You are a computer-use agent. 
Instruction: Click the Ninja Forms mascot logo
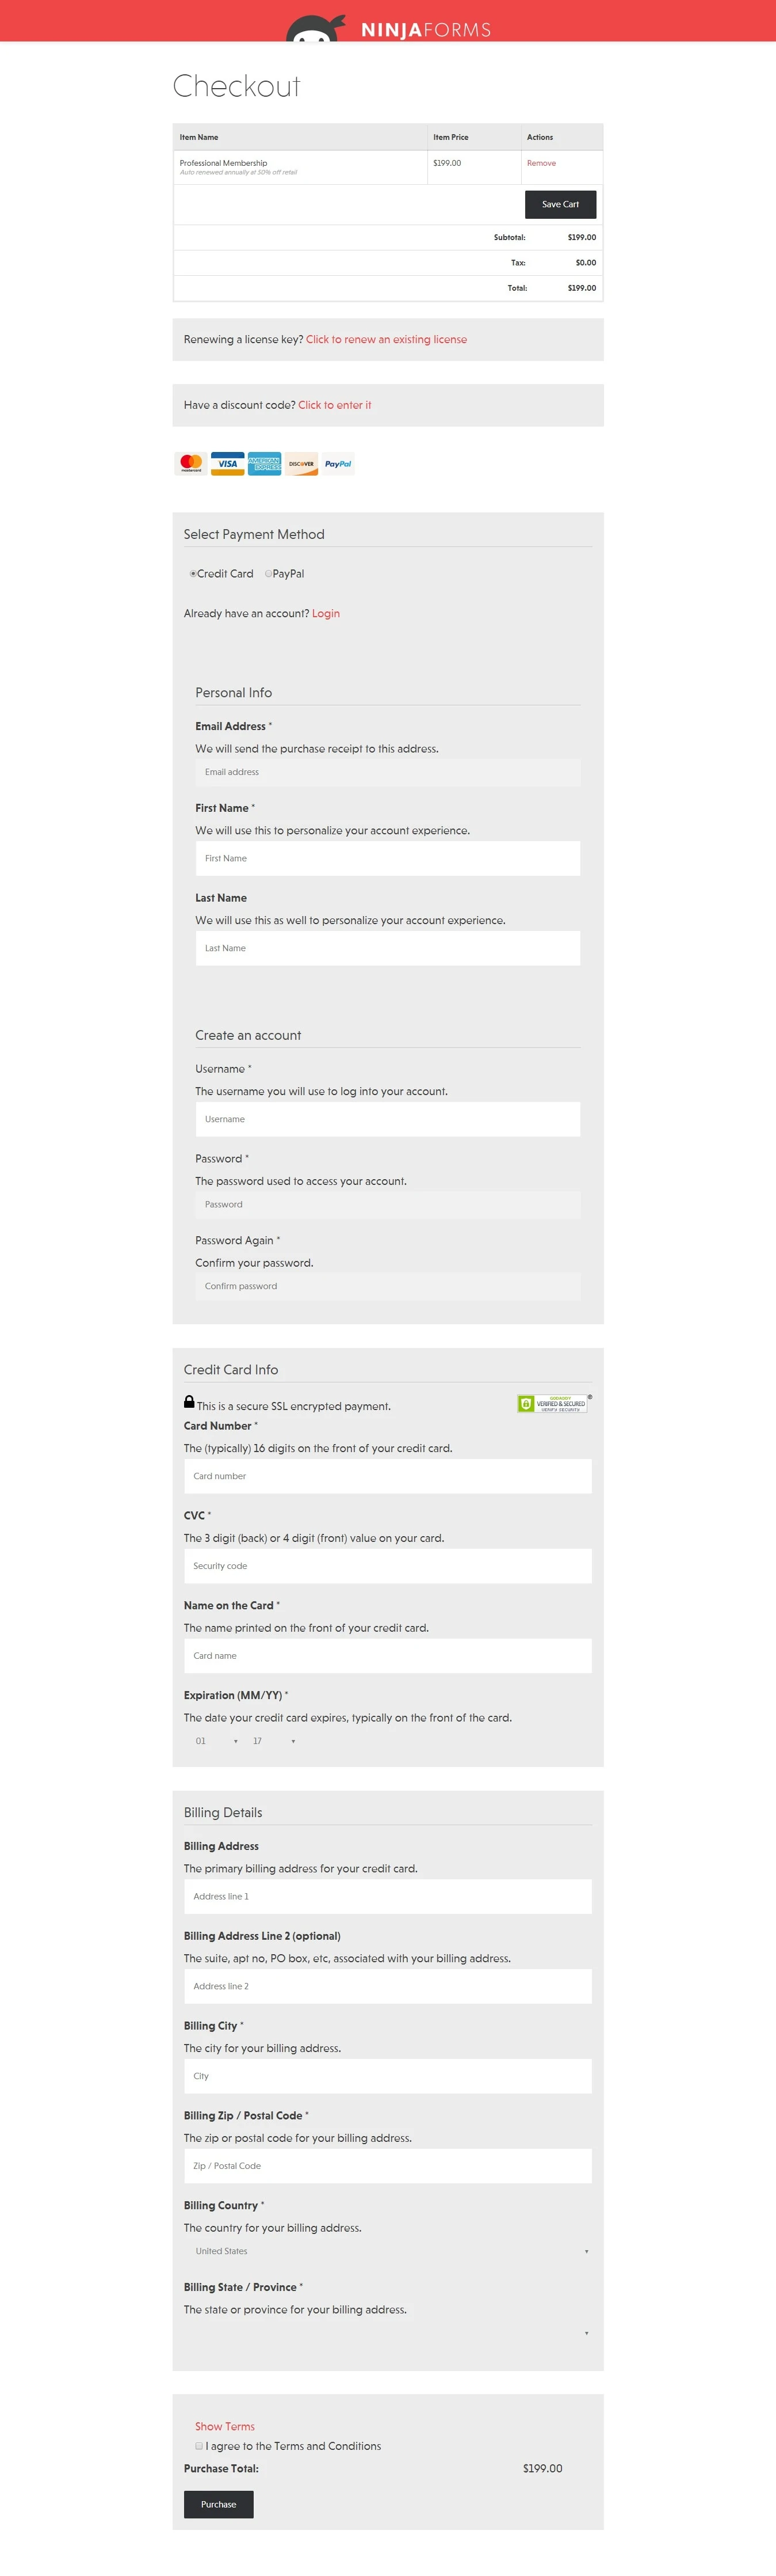[x=316, y=29]
